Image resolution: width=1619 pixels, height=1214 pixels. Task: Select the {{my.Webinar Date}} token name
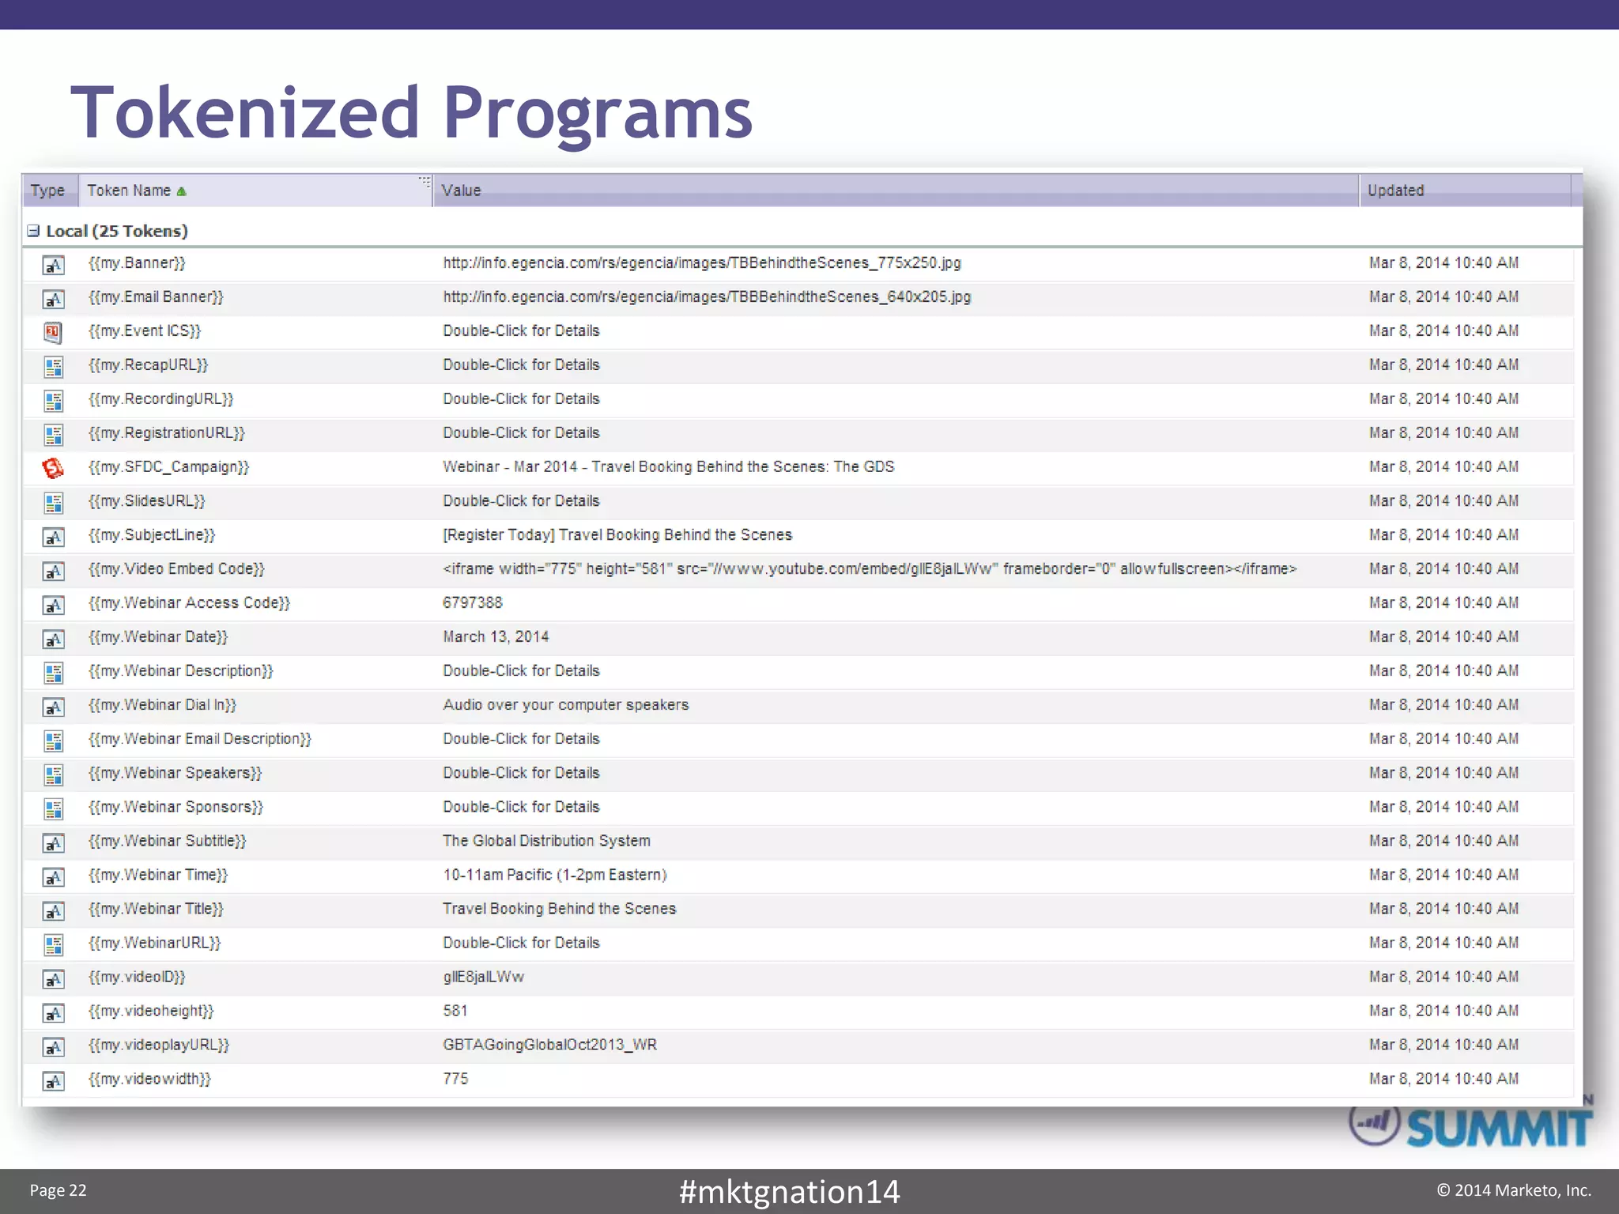click(158, 637)
